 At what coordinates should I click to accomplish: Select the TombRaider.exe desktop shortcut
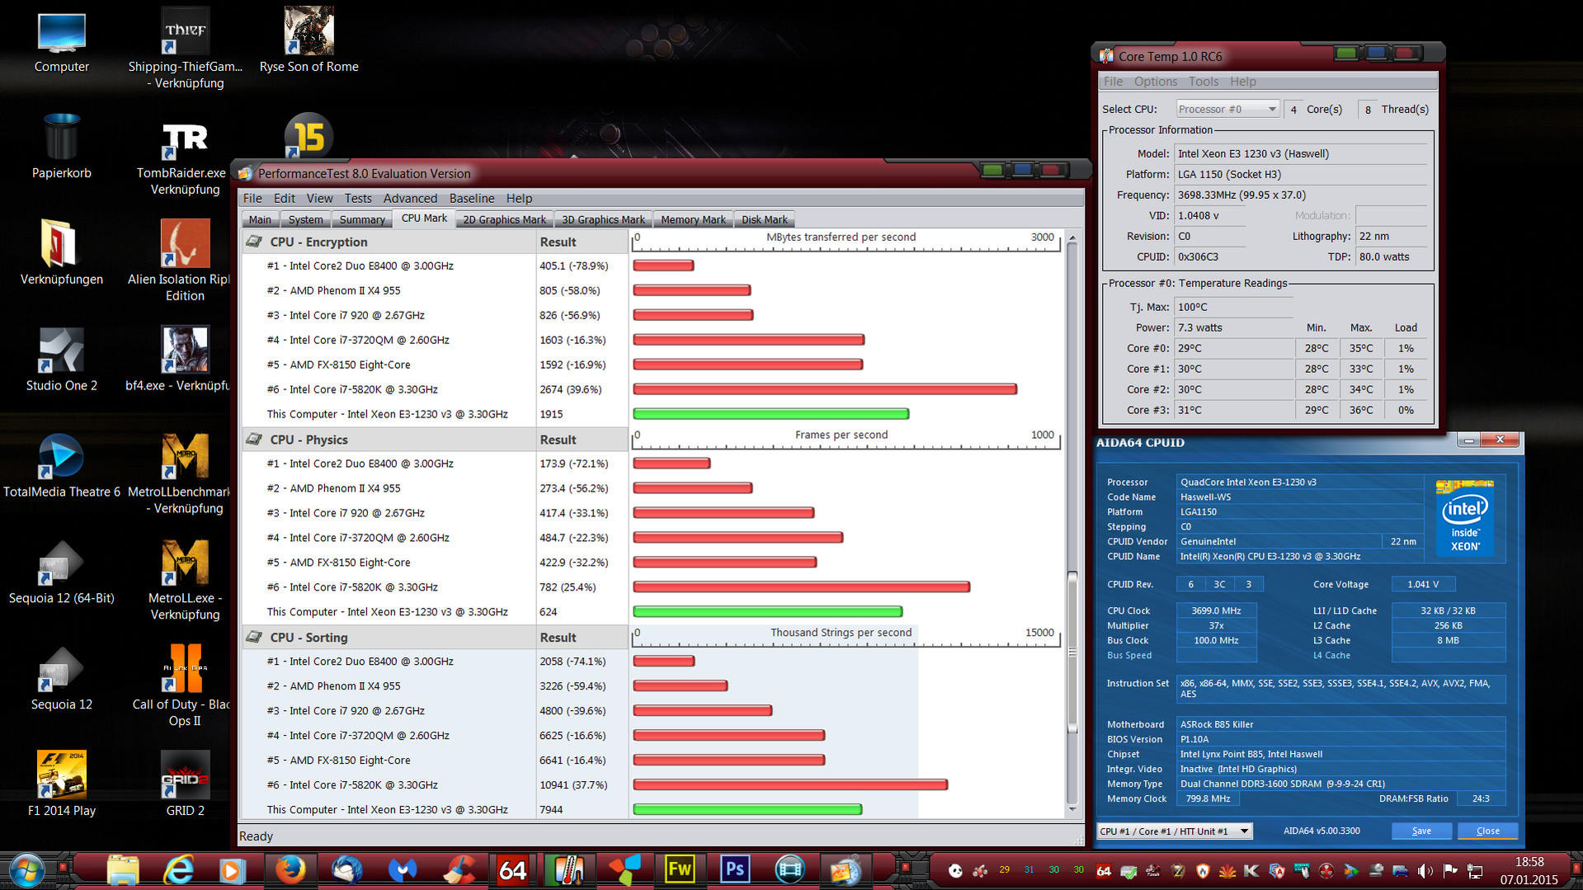185,157
